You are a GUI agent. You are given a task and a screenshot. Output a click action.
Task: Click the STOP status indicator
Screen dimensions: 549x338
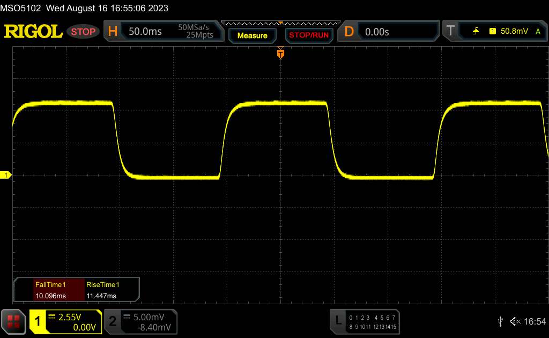coord(83,32)
